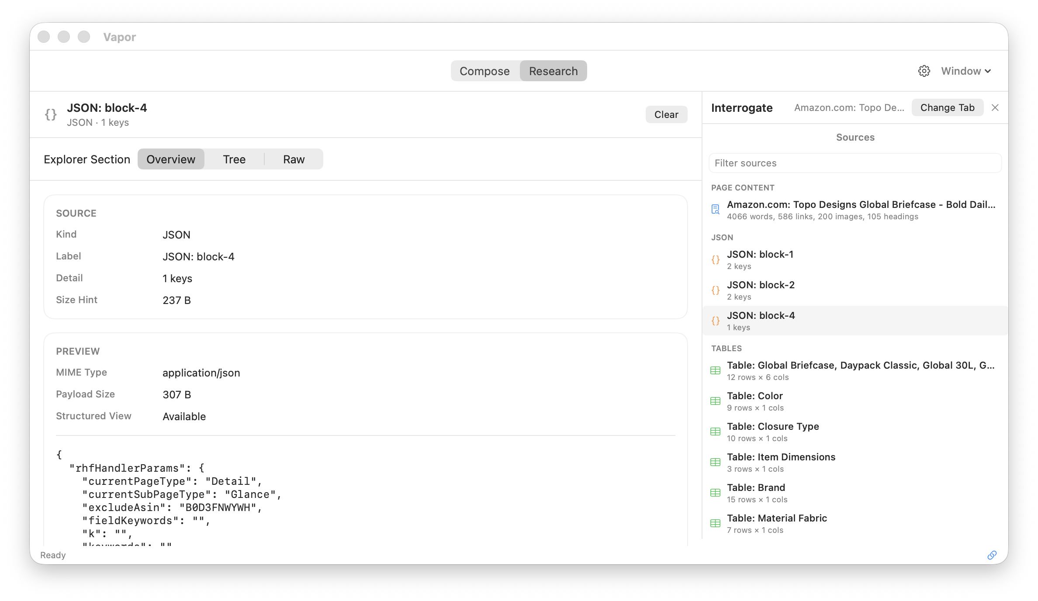Click the table icon beside Table: Material Fabric
This screenshot has height=601, width=1038.
point(715,523)
